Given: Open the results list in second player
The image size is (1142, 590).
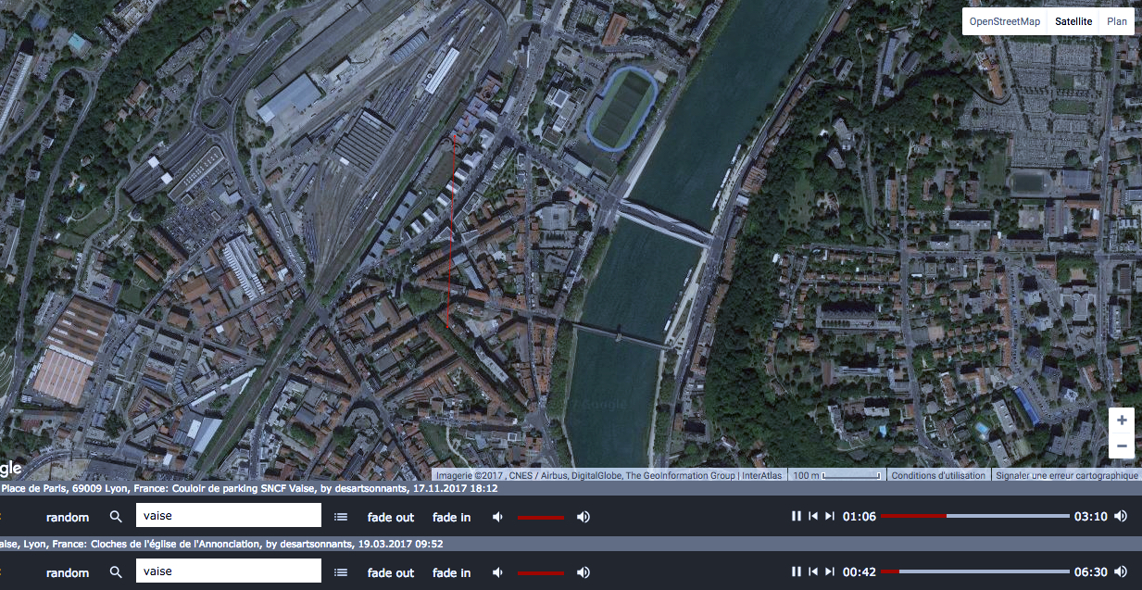Looking at the screenshot, I should point(341,572).
